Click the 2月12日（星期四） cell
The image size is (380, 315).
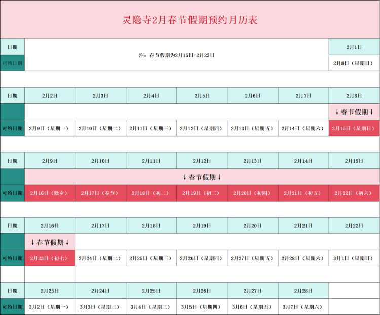tap(202, 128)
